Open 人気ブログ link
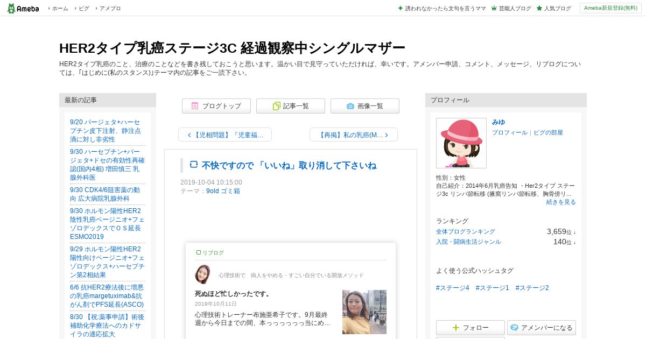This screenshot has height=339, width=646. click(x=557, y=8)
